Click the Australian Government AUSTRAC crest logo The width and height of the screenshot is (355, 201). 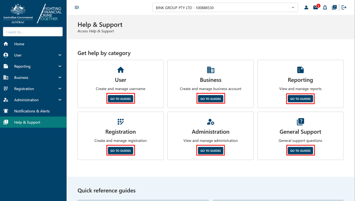pos(18,13)
